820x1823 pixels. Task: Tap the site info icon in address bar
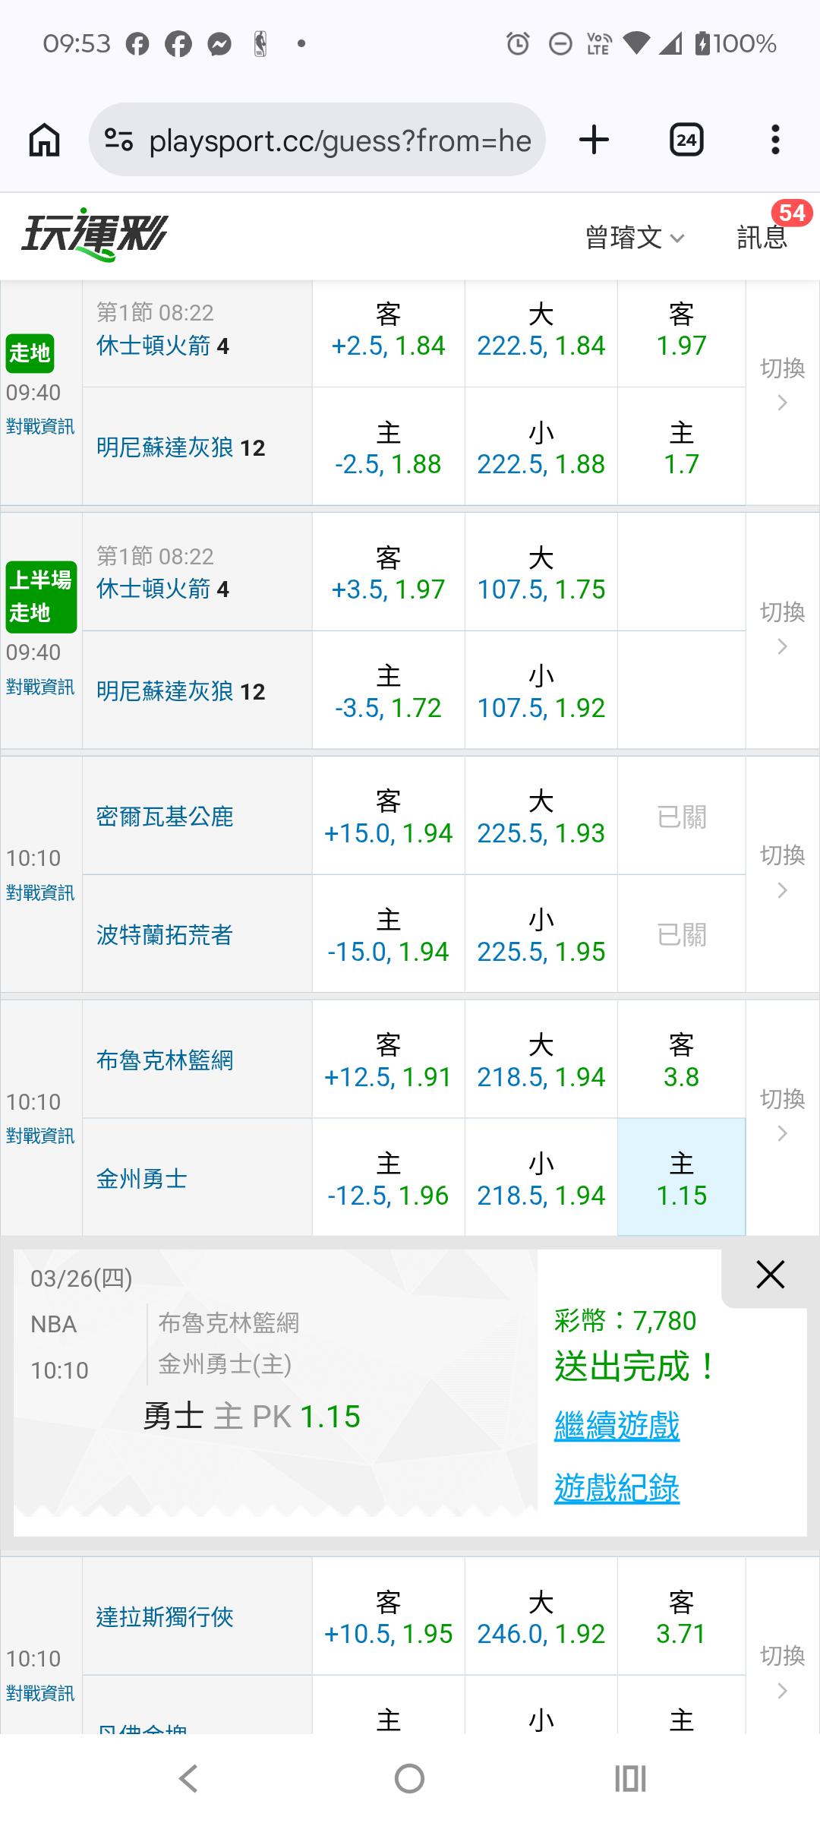[x=119, y=140]
